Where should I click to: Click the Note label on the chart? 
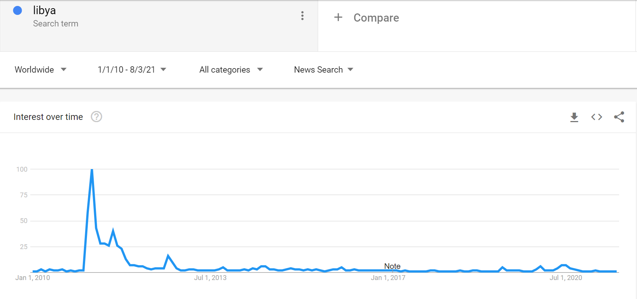(x=392, y=266)
